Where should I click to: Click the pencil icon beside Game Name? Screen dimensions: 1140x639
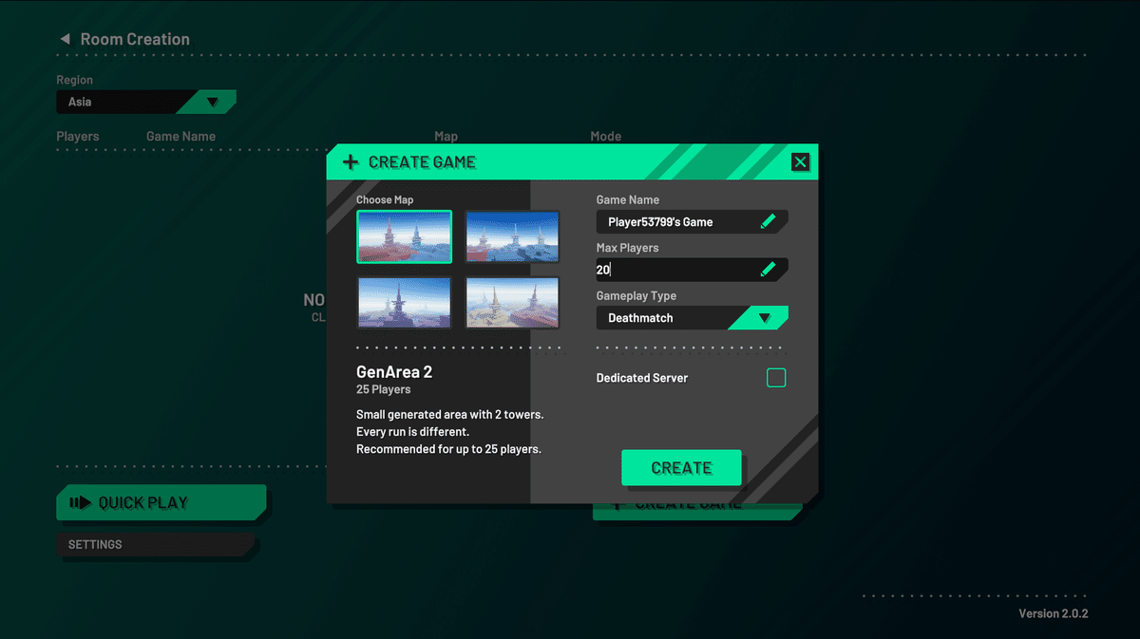769,221
